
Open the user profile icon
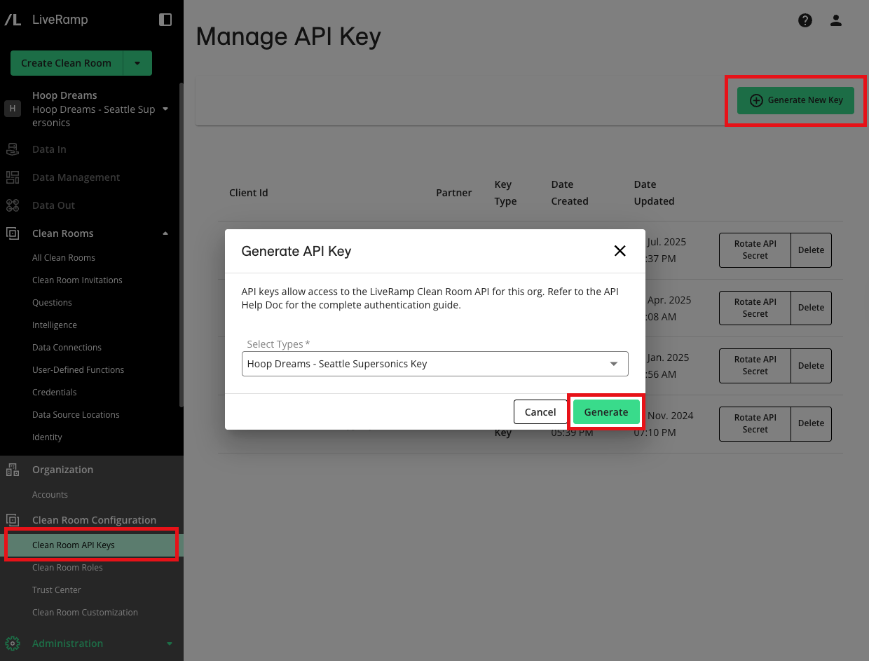pos(835,20)
